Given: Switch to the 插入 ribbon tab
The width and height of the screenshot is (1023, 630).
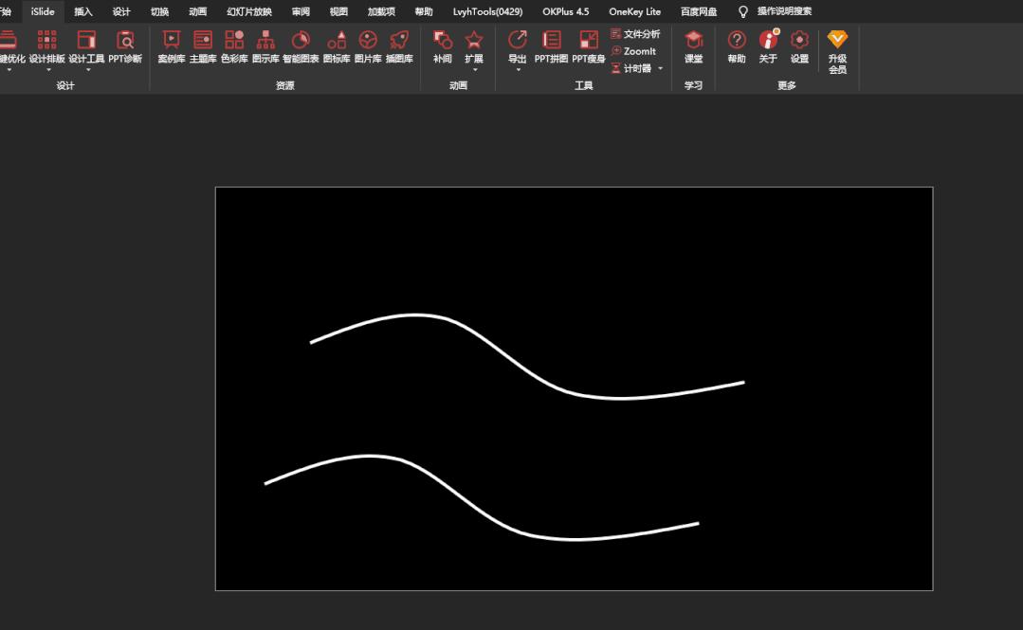Looking at the screenshot, I should 83,11.
